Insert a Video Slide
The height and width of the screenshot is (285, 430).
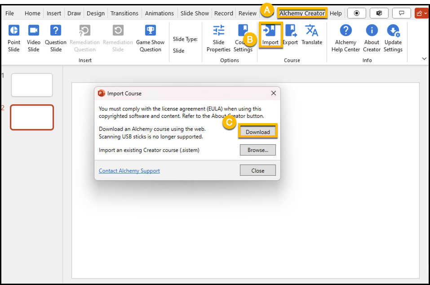click(34, 38)
